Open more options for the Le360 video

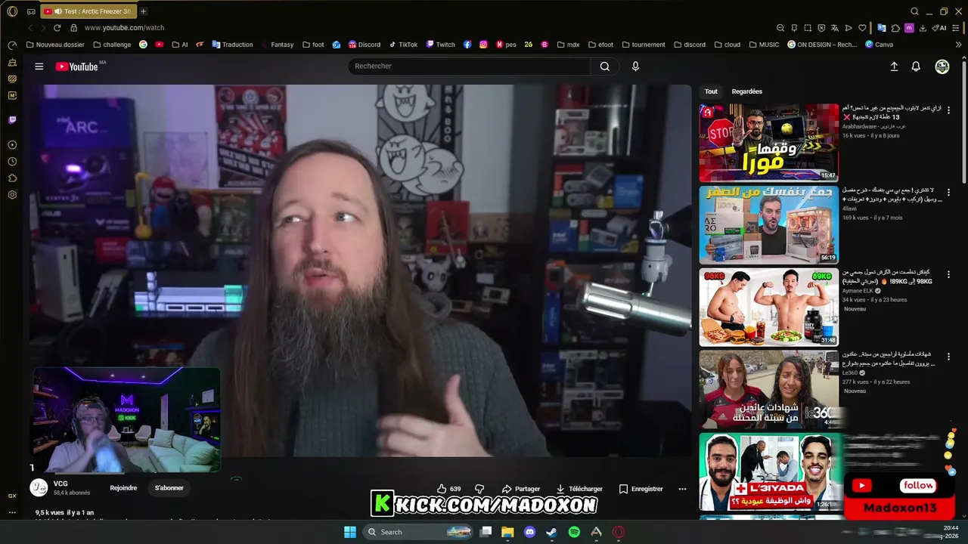[x=948, y=357]
